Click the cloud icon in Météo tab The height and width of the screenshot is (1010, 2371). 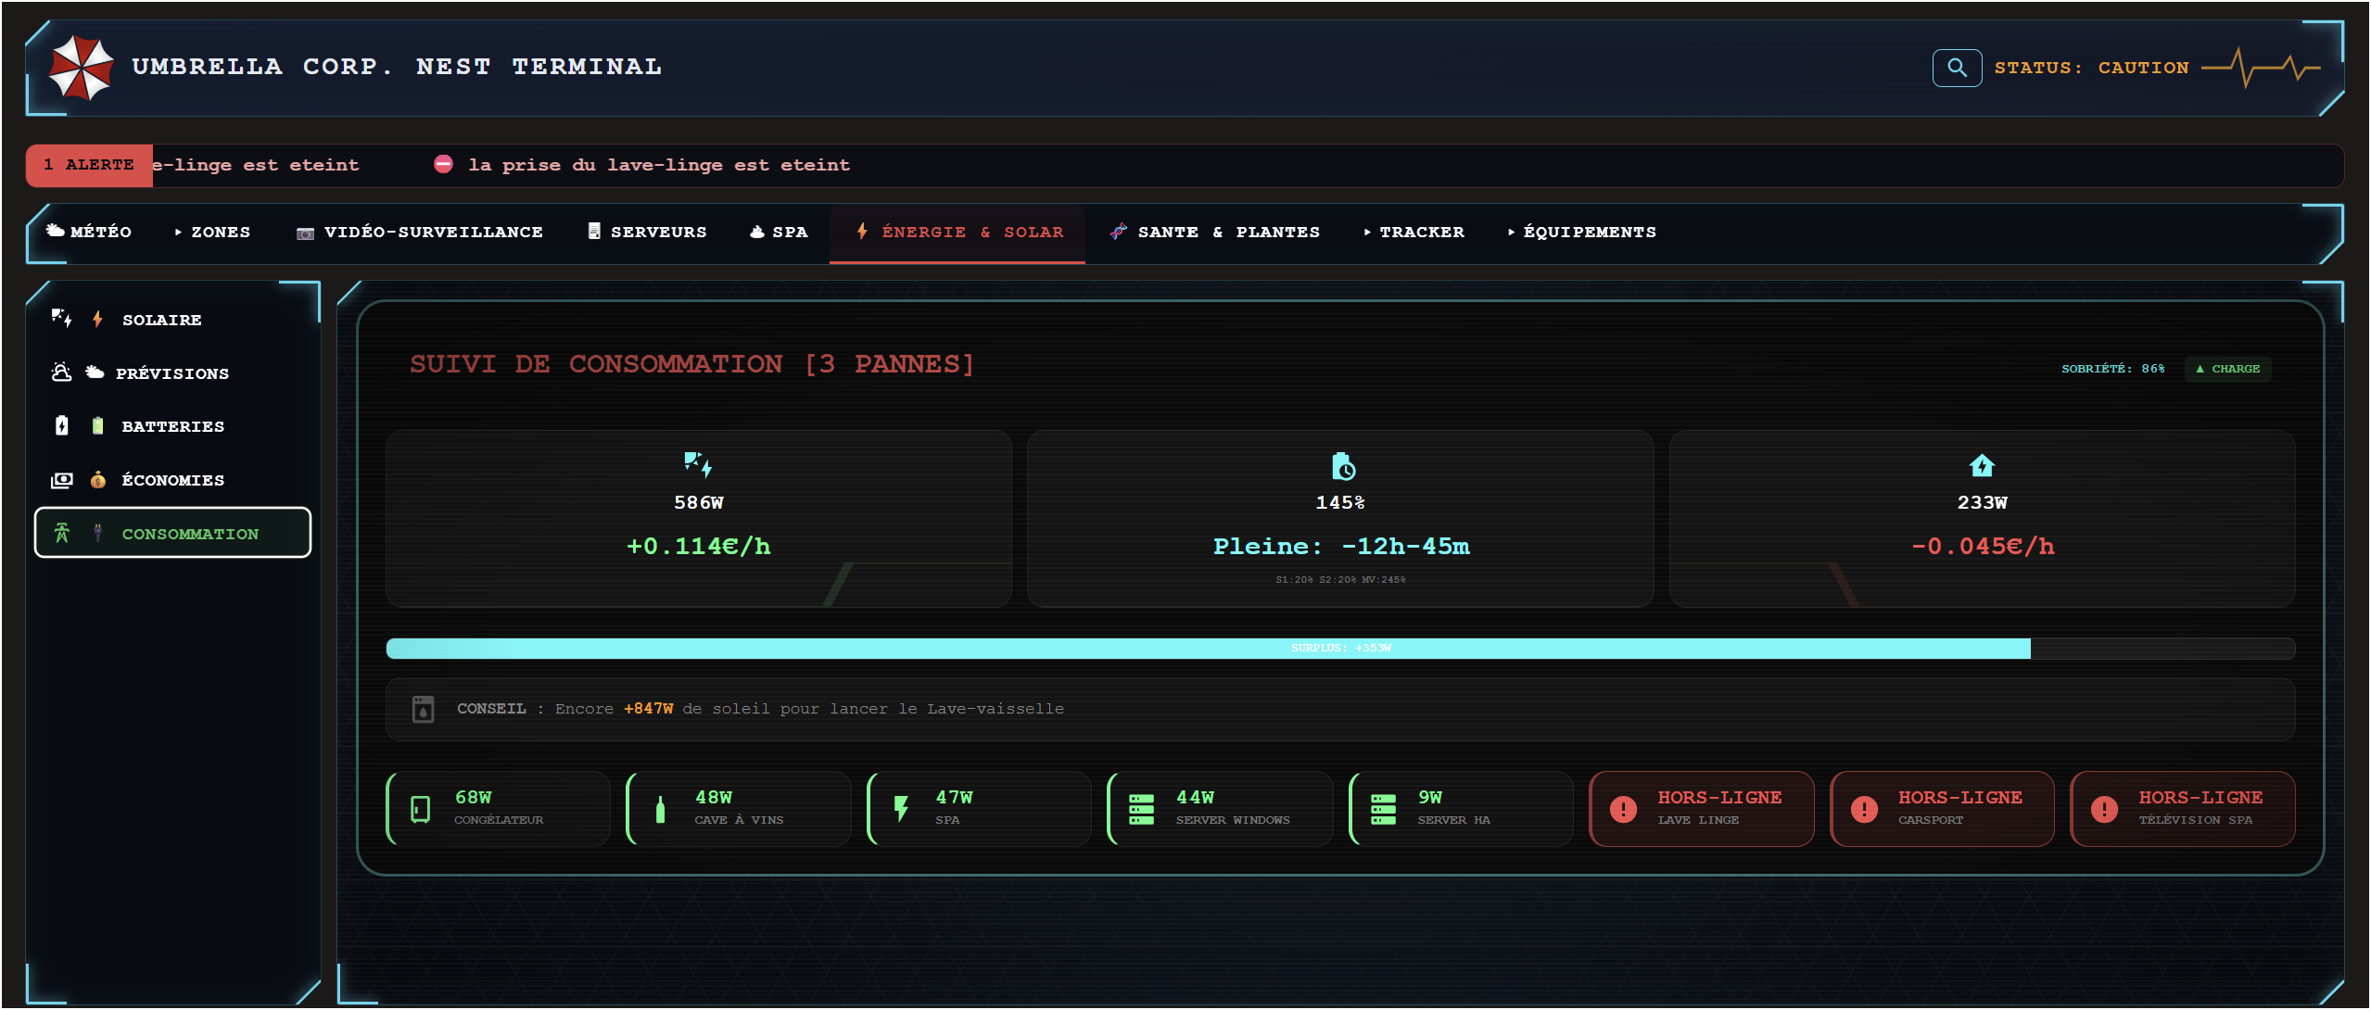coord(56,231)
